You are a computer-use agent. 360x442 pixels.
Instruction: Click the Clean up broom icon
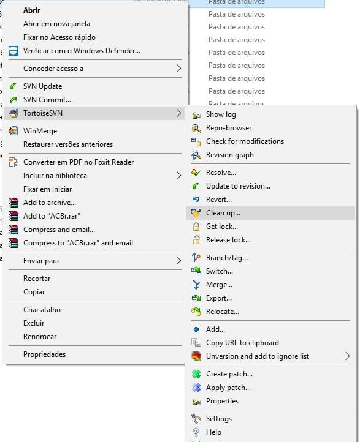click(x=196, y=213)
